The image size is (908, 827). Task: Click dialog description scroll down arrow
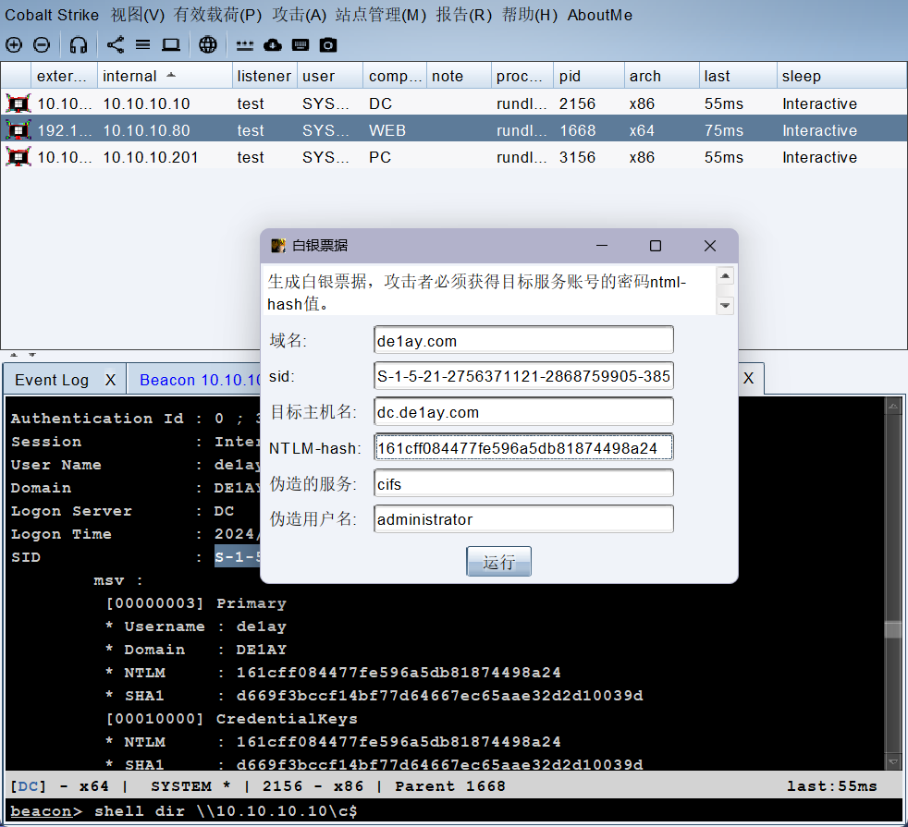725,305
